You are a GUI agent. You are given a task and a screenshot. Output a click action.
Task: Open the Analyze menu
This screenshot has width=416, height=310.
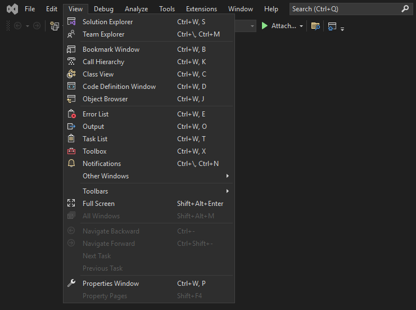pyautogui.click(x=137, y=9)
